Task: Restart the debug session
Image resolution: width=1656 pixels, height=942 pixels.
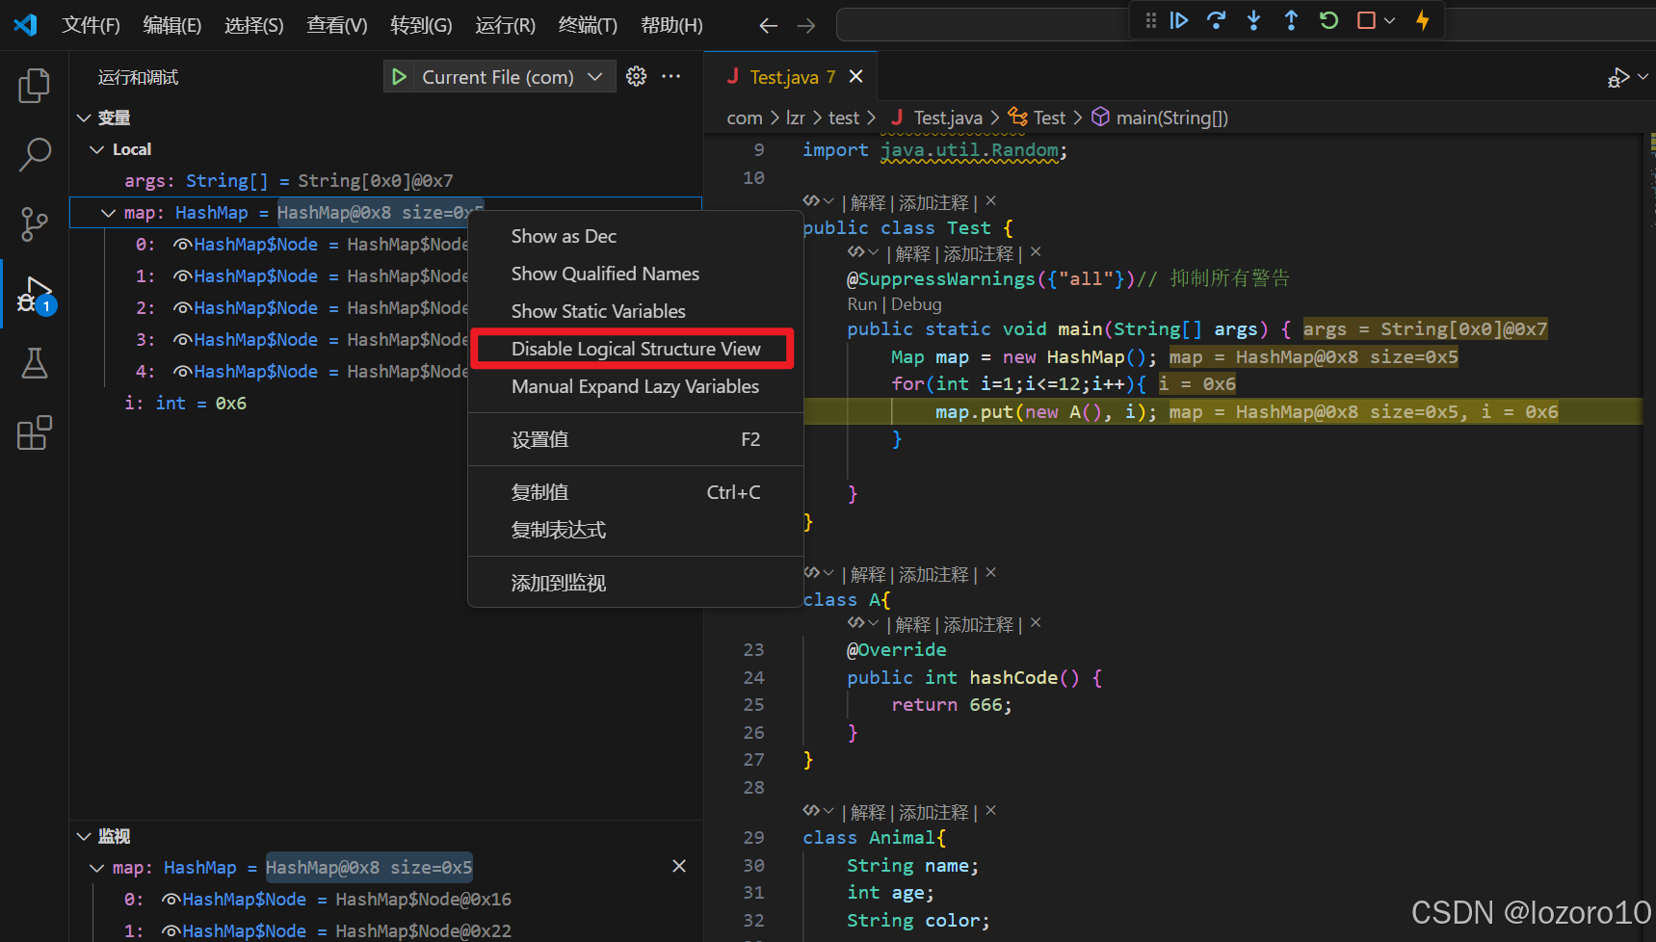Action: tap(1328, 19)
